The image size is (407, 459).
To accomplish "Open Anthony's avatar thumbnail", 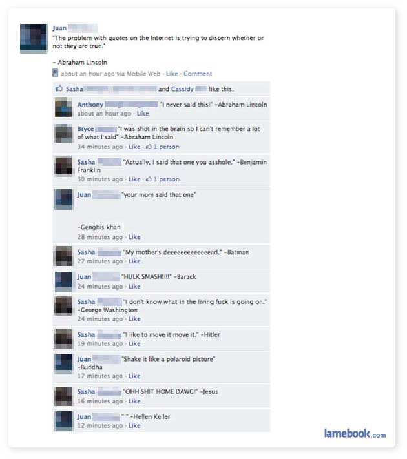I will [x=63, y=107].
